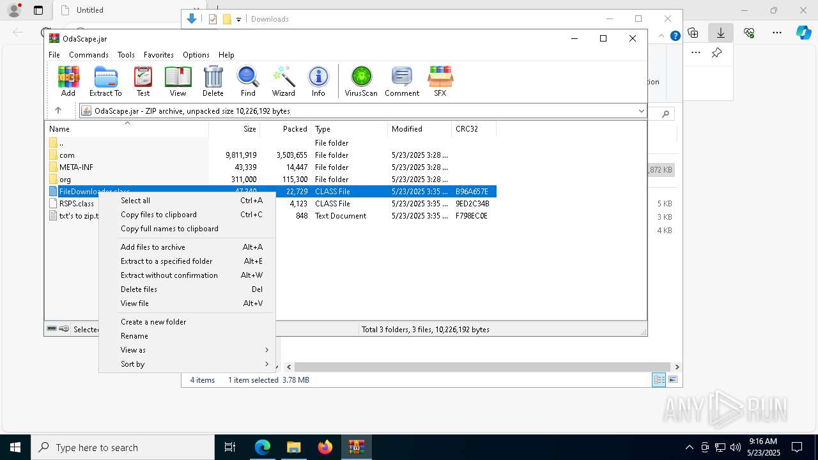The image size is (818, 460).
Task: Expand the View as submenu
Action: pyautogui.click(x=187, y=350)
